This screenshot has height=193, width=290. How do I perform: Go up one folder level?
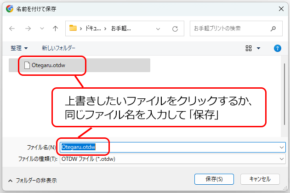[55, 28]
